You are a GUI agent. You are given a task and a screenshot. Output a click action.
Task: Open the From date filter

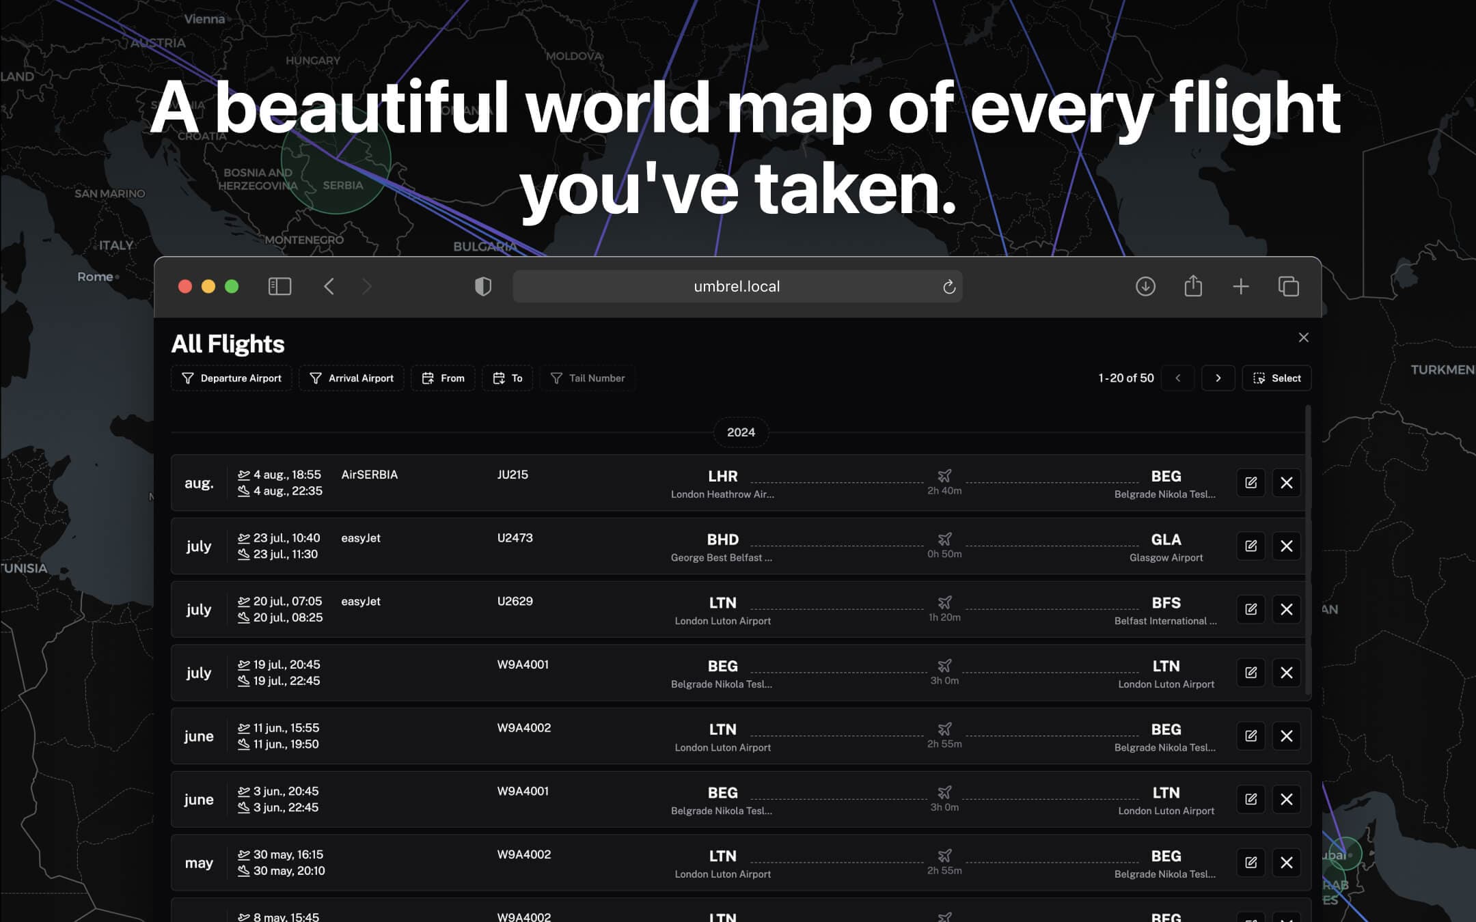(x=443, y=378)
